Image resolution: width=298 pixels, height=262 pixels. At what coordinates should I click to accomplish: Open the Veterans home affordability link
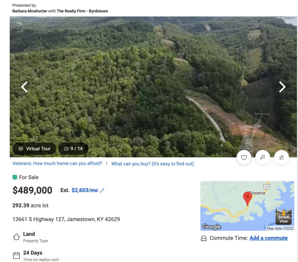57,163
